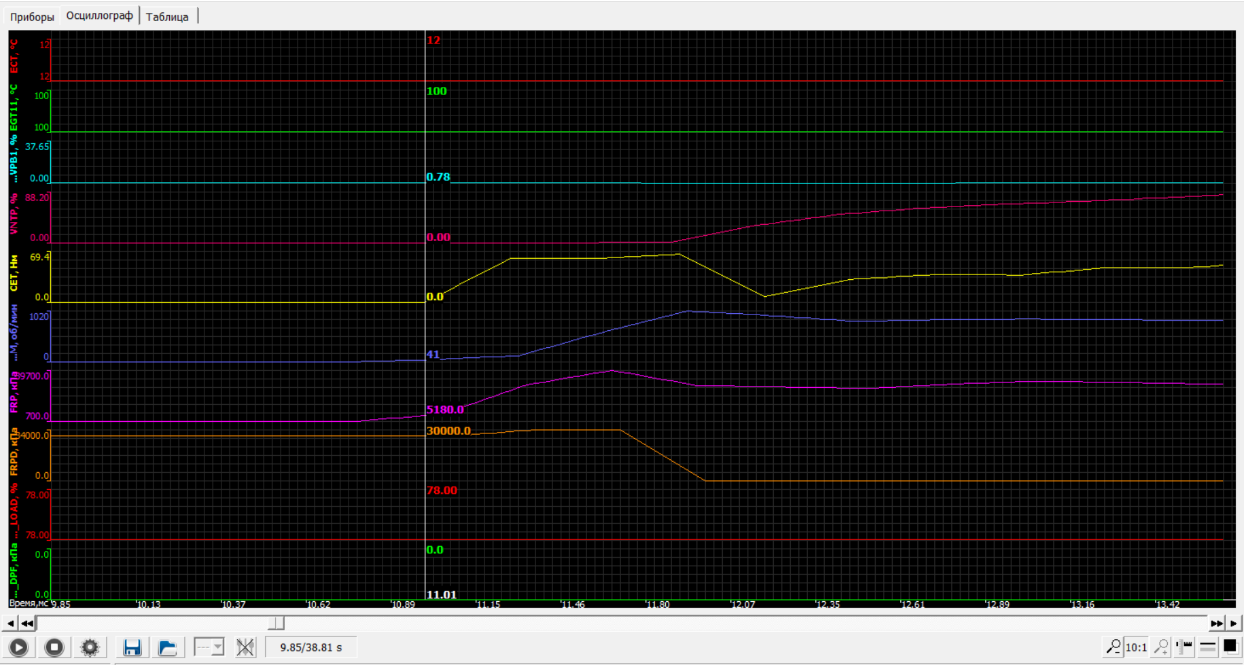This screenshot has height=665, width=1244.
Task: Jump back with the double left arrows
Action: point(26,623)
